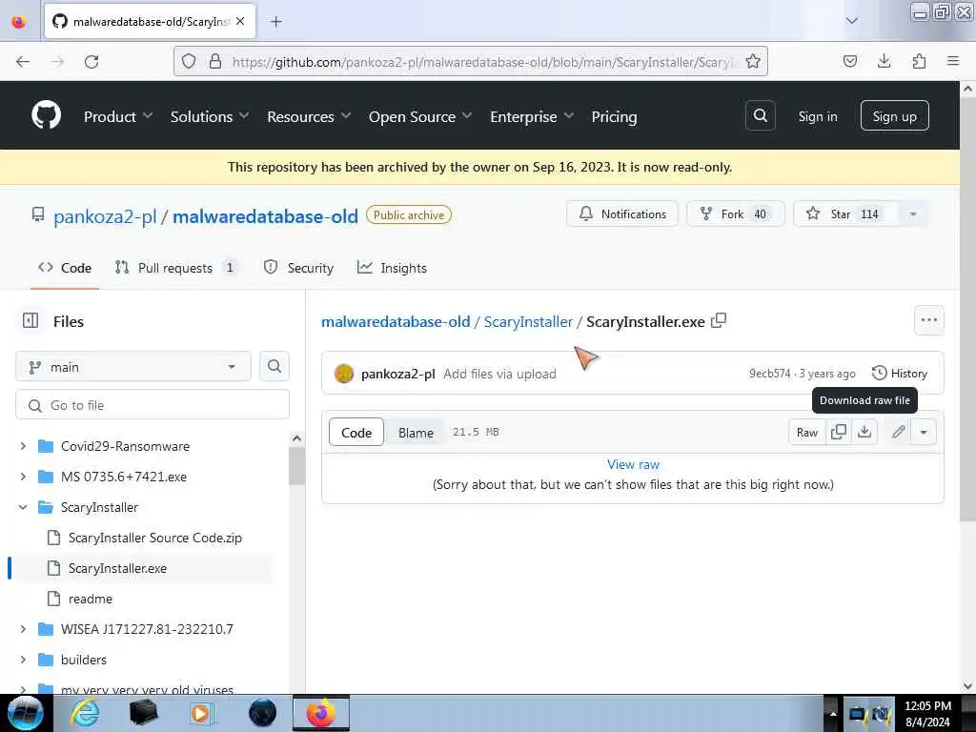Download raw file icon button
The image size is (976, 732).
tap(864, 432)
